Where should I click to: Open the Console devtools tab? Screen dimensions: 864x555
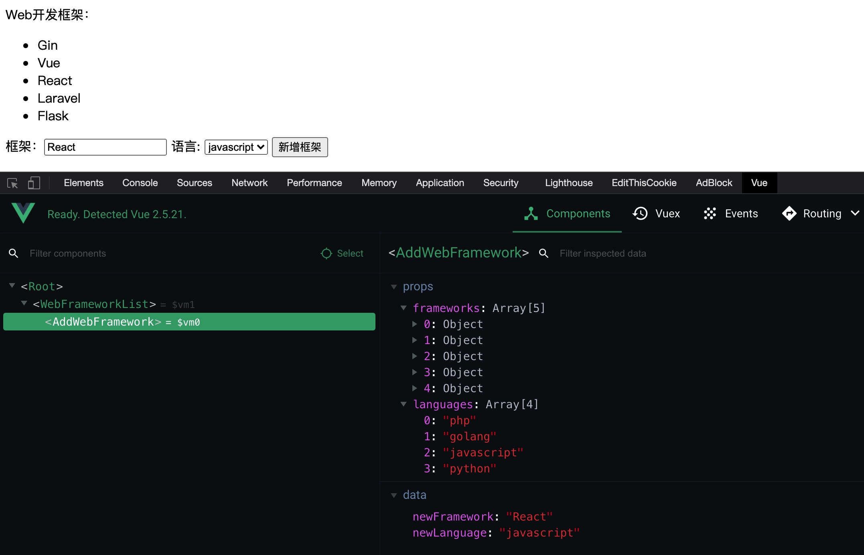140,183
